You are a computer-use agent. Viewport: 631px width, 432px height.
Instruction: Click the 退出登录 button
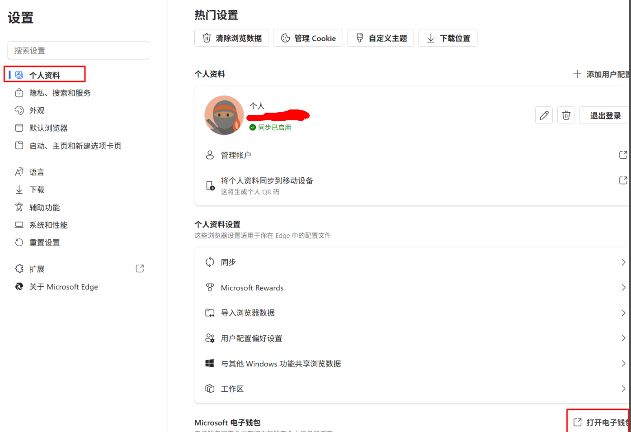pyautogui.click(x=605, y=115)
